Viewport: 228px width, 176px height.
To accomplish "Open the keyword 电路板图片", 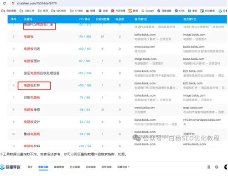I will [32, 61].
